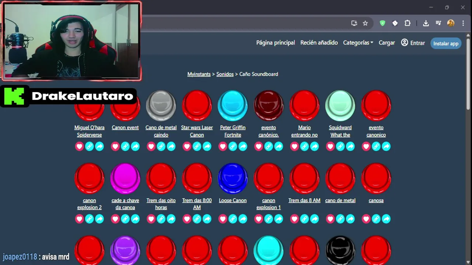Screen dimensions: 472x265
Task: Follow the Sonidos breadcrumb link
Action: pos(225,74)
